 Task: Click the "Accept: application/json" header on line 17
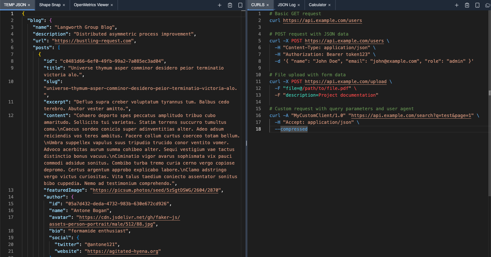318,122
